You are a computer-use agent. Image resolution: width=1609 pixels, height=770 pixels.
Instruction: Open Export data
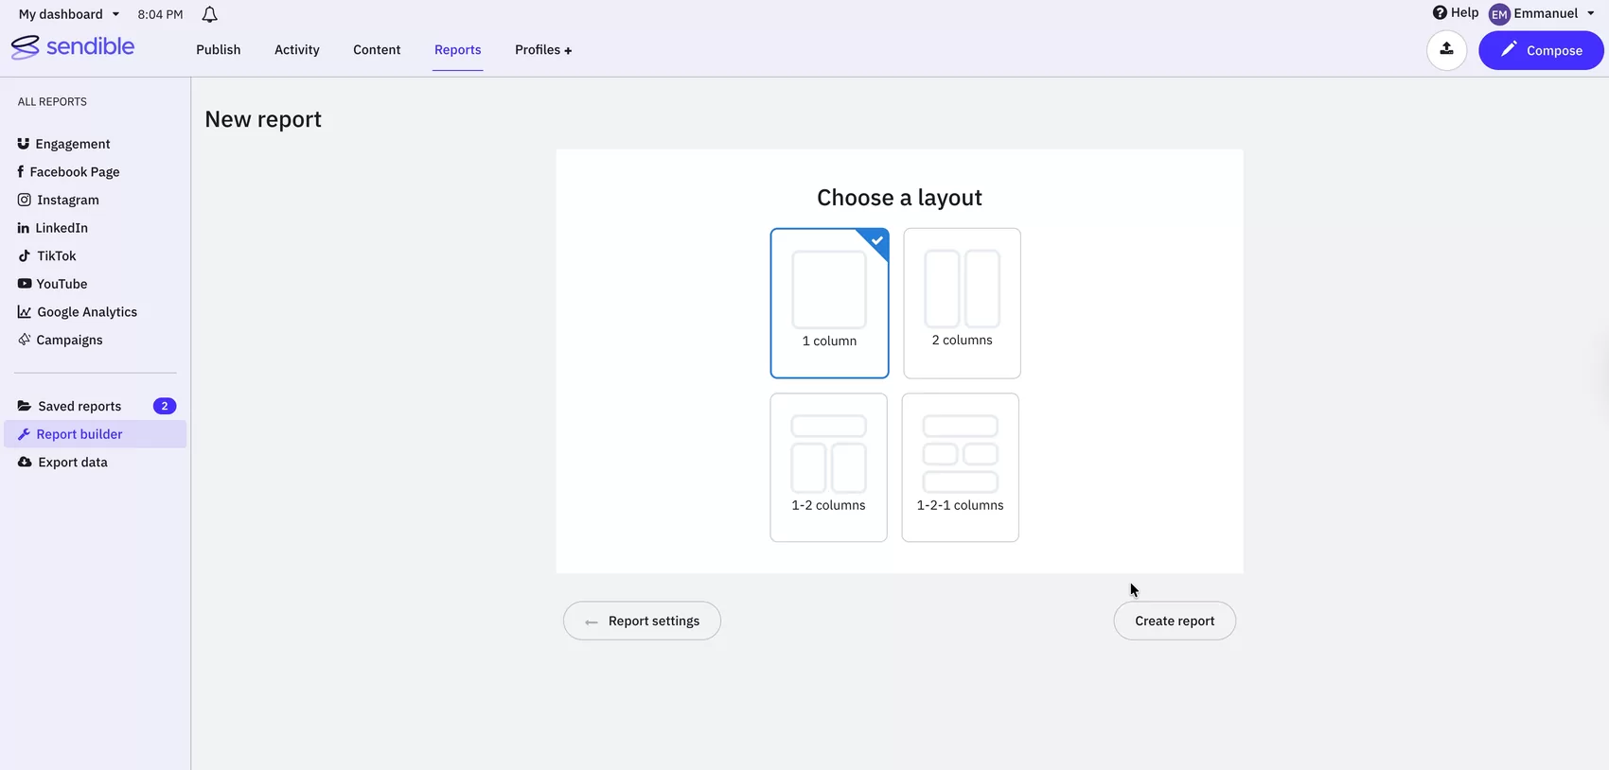(x=73, y=463)
